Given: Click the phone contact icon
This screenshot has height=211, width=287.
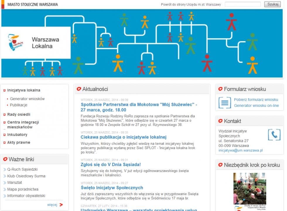Looking at the screenshot, I should click(274, 135).
